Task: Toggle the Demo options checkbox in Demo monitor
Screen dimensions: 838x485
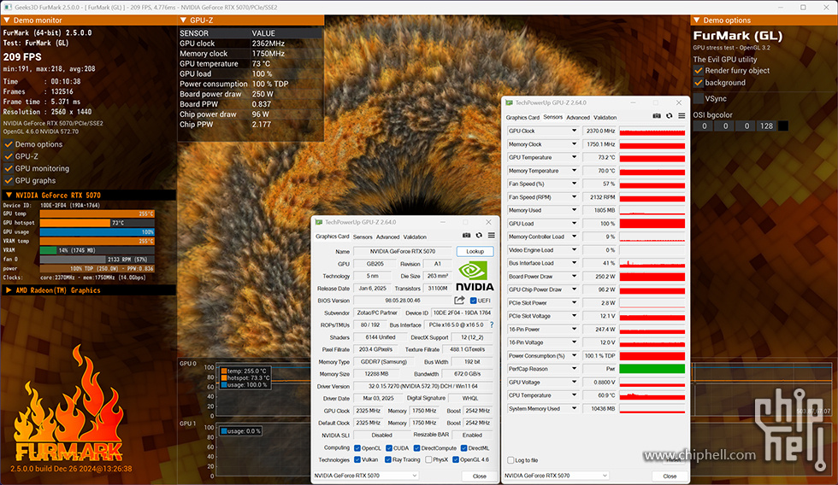Action: 9,144
